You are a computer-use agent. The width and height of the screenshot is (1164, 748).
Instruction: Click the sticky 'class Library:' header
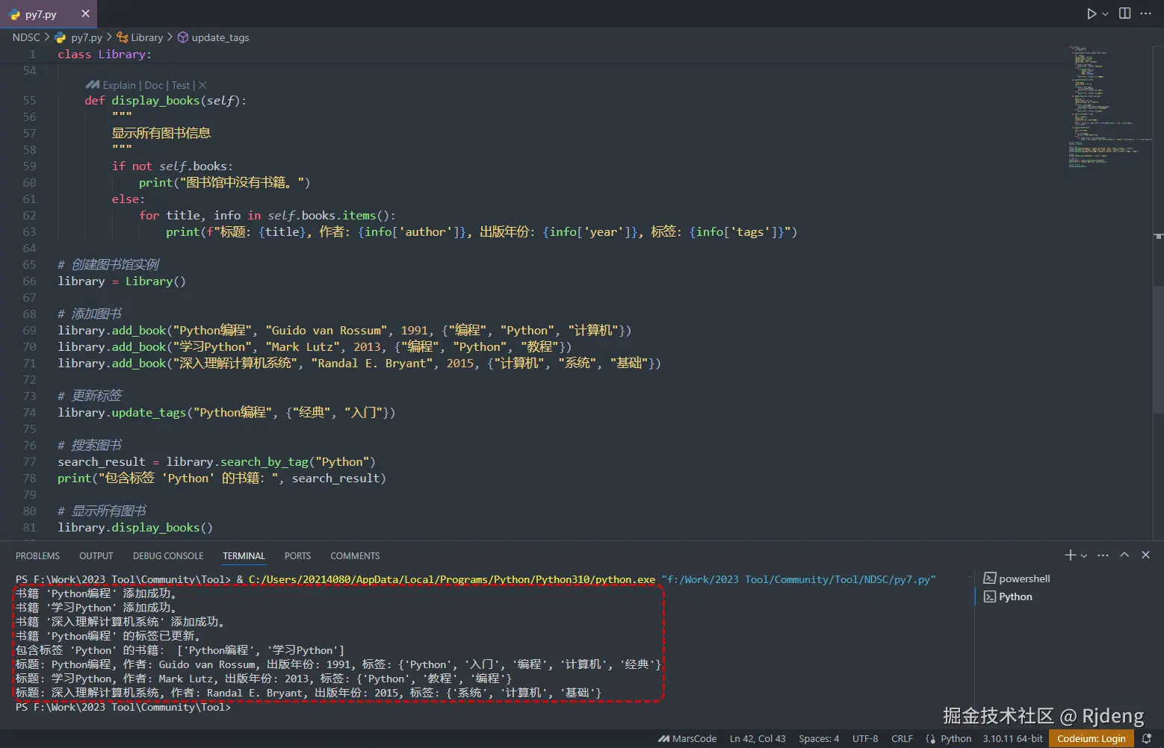[x=105, y=54]
